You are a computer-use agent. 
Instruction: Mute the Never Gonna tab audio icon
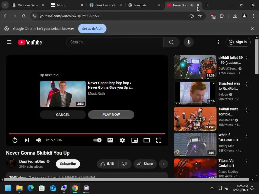192,5
